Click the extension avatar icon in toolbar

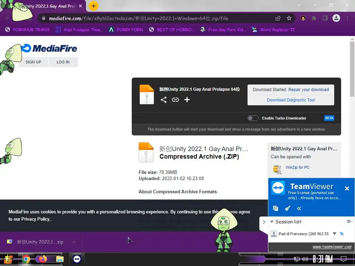[303, 18]
